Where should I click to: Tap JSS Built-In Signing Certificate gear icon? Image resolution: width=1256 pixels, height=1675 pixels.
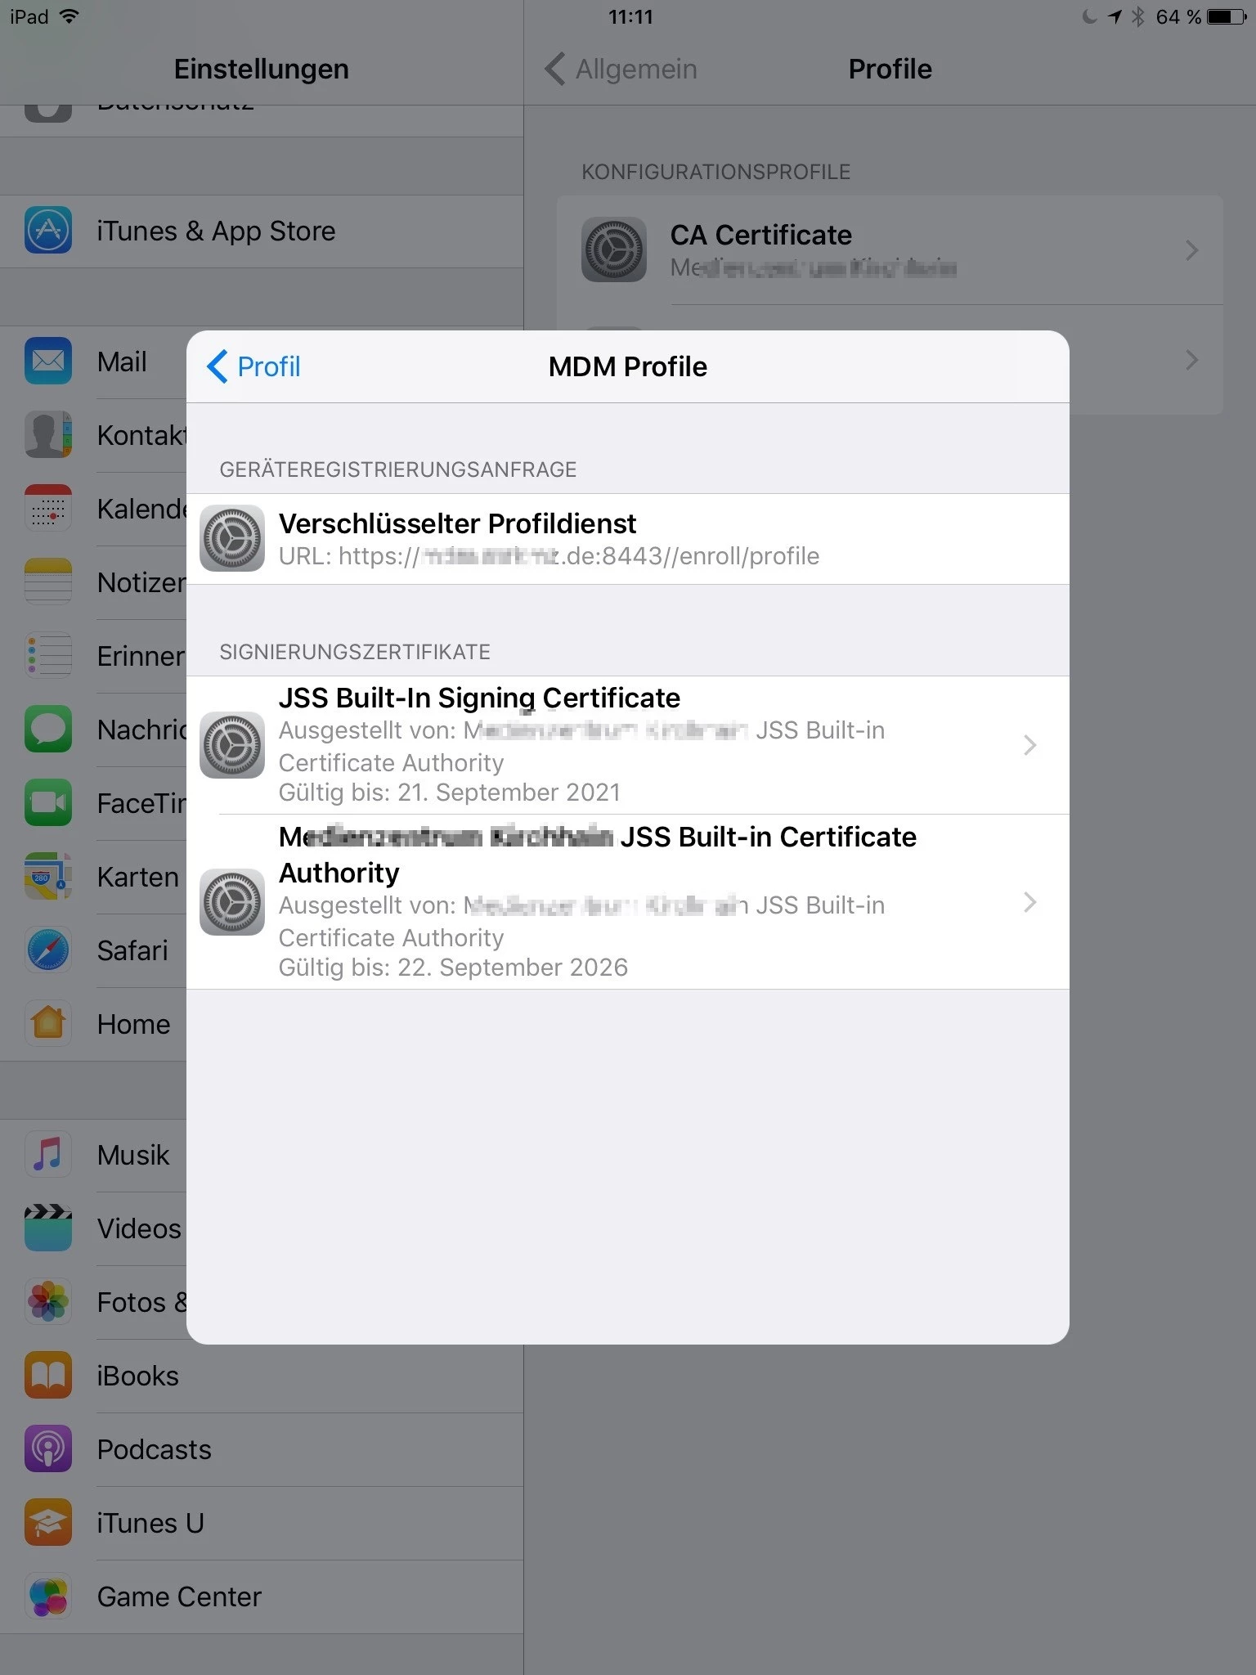click(232, 745)
